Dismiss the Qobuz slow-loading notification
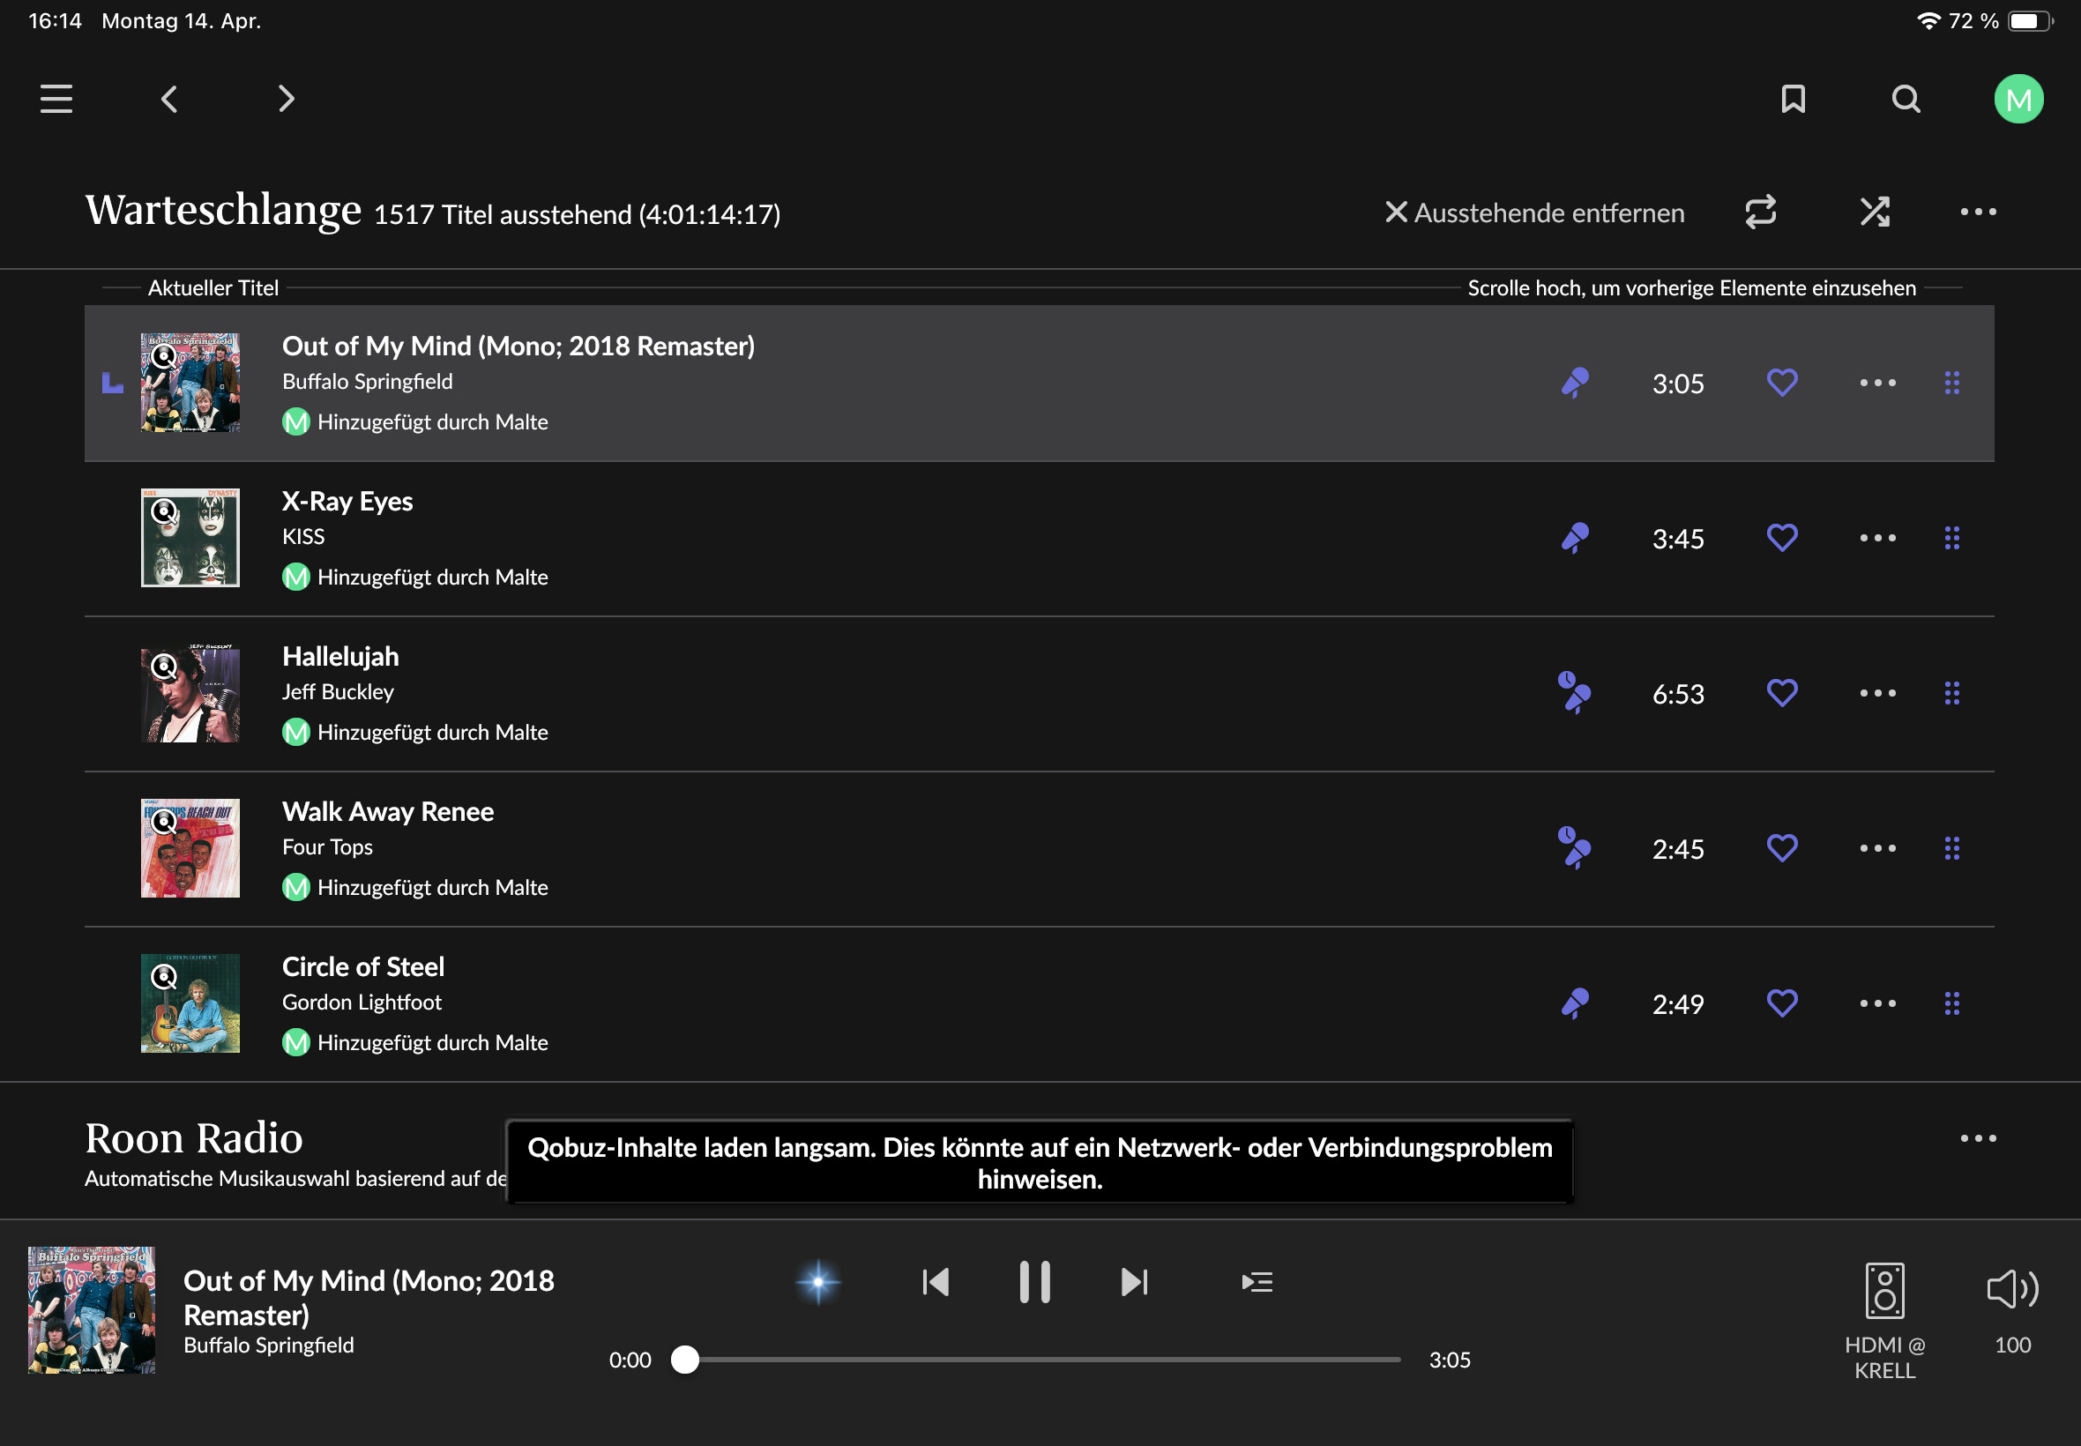This screenshot has height=1446, width=2081. coord(1039,1163)
